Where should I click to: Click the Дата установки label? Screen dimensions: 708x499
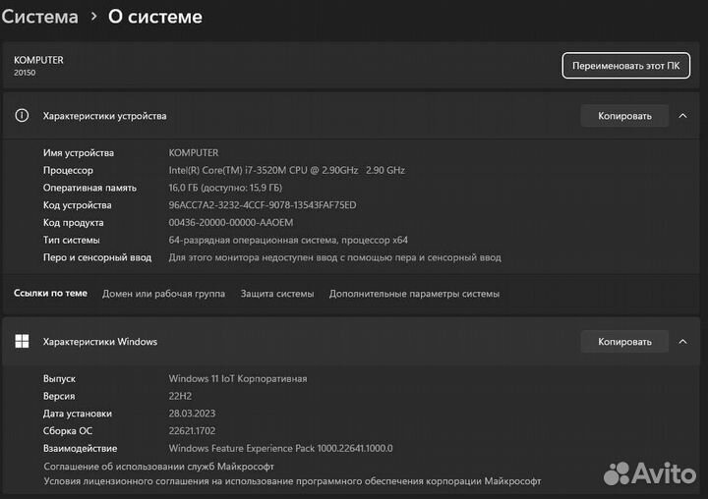78,414
